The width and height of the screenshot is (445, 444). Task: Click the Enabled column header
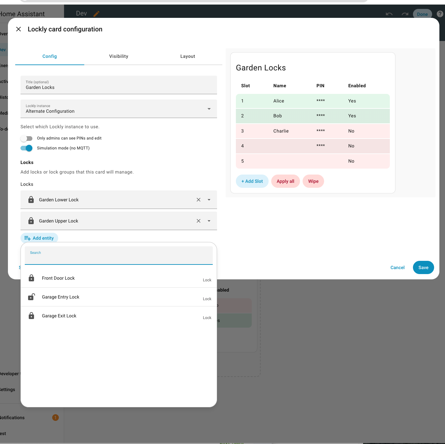[x=357, y=86]
